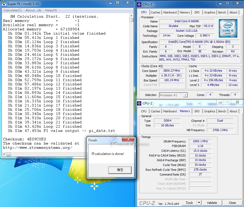This screenshot has height=207, width=244.
Task: Click the Validate button in CPU-Z
Action: coord(212,203)
